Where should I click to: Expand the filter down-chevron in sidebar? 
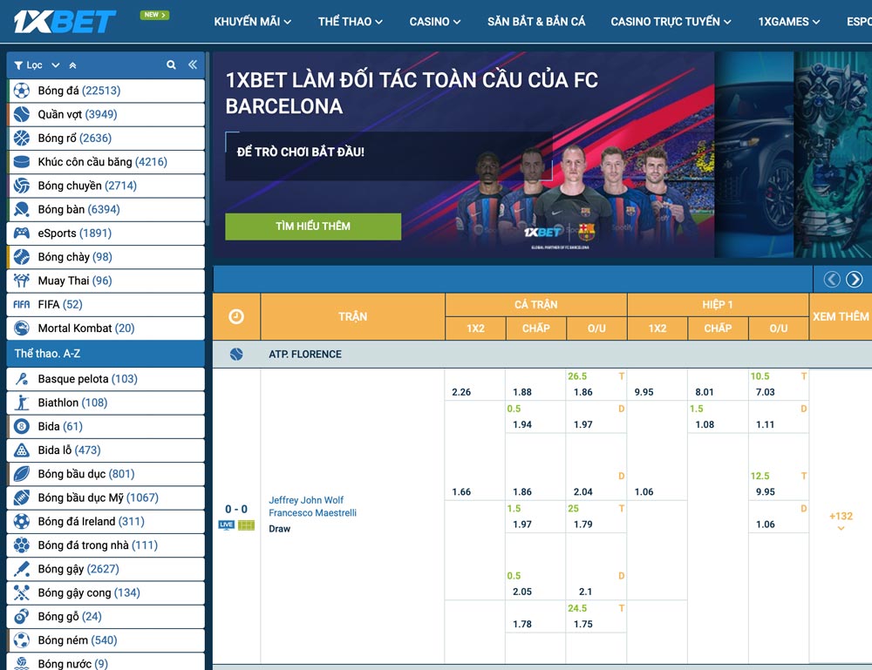[x=56, y=65]
